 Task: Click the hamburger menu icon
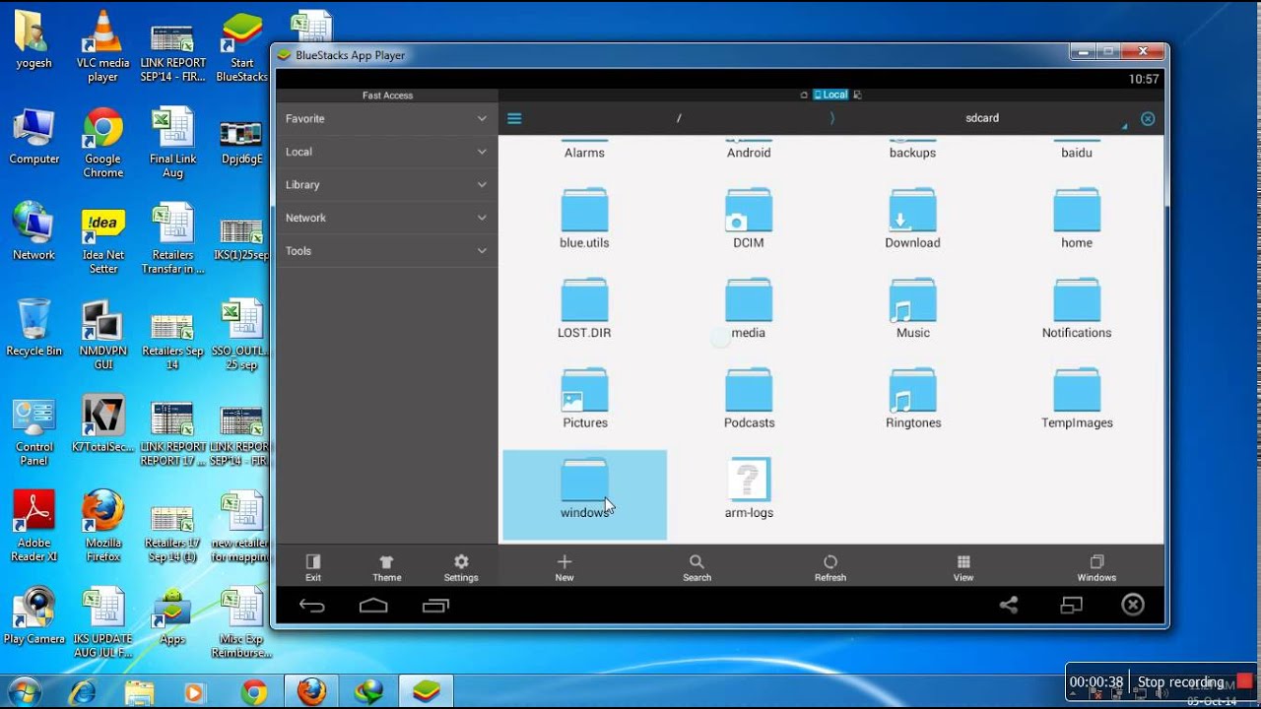click(514, 118)
